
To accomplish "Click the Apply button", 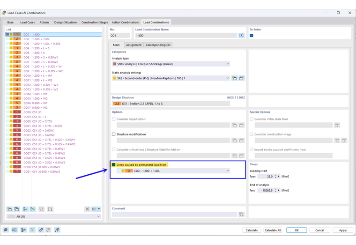I will pos(343,230).
